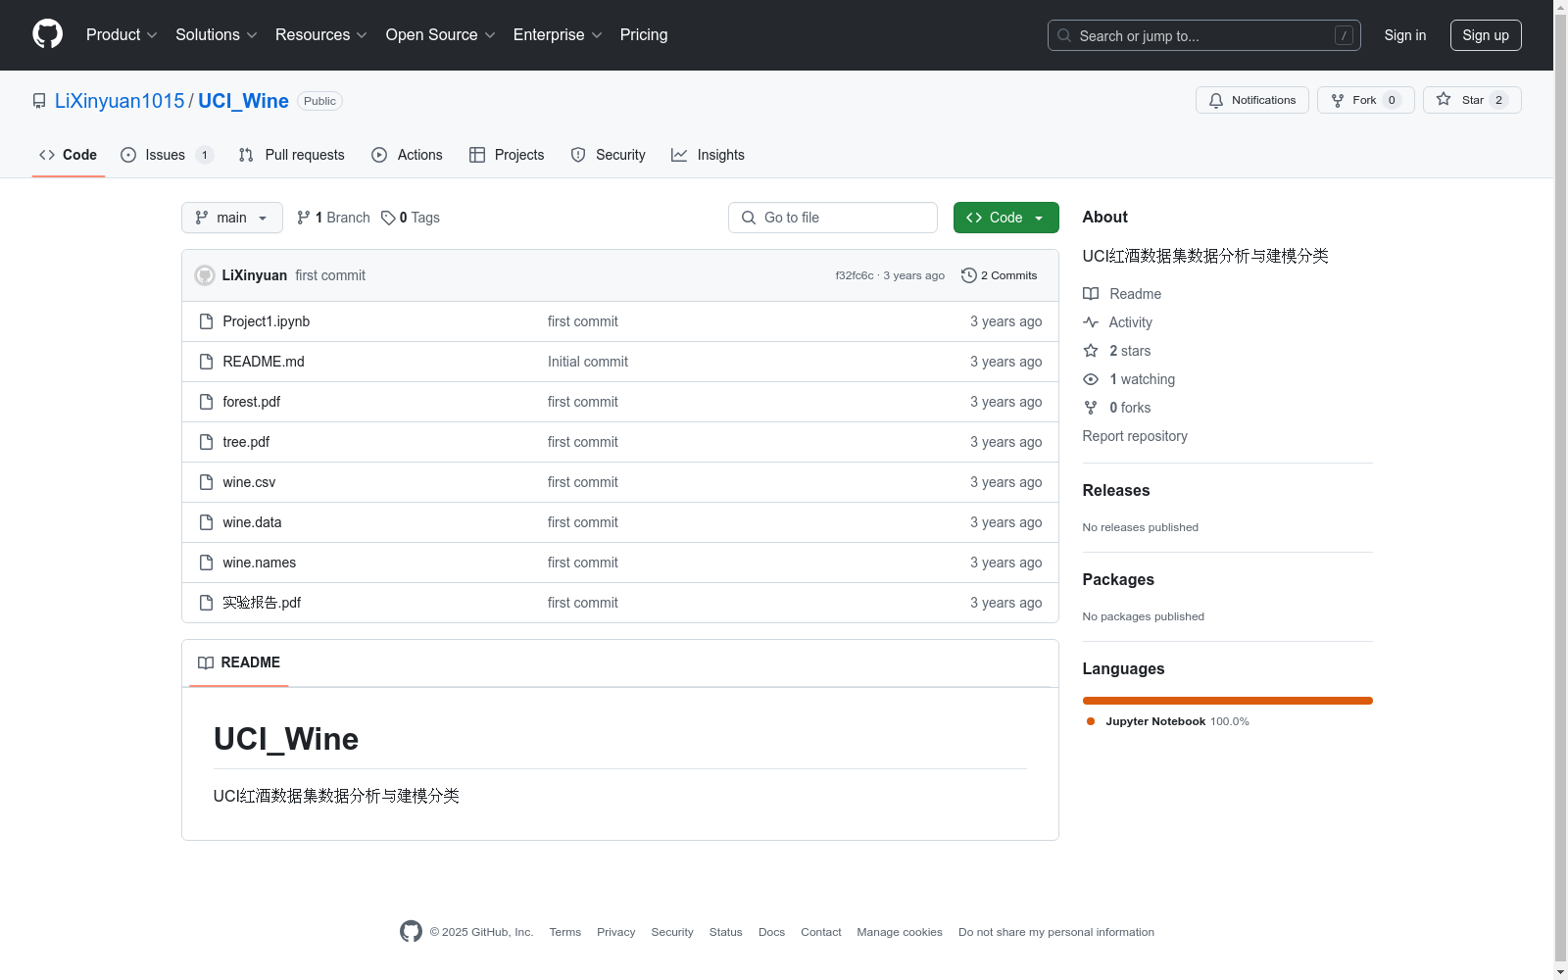The image size is (1568, 980).
Task: Open the 'first commit' message for forest.pdf
Action: (583, 402)
